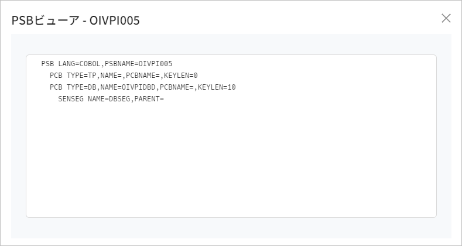The width and height of the screenshot is (462, 246).
Task: Select the NAME=DBSEG parameter
Action: coord(109,99)
